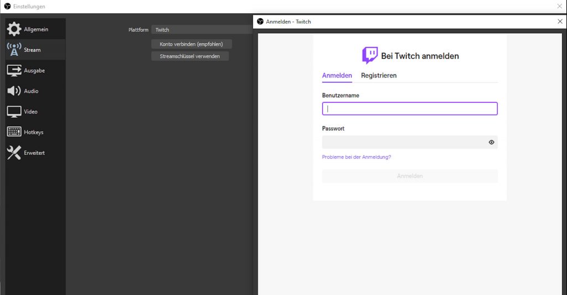Close the Anmelden - Twitch window

(x=560, y=22)
